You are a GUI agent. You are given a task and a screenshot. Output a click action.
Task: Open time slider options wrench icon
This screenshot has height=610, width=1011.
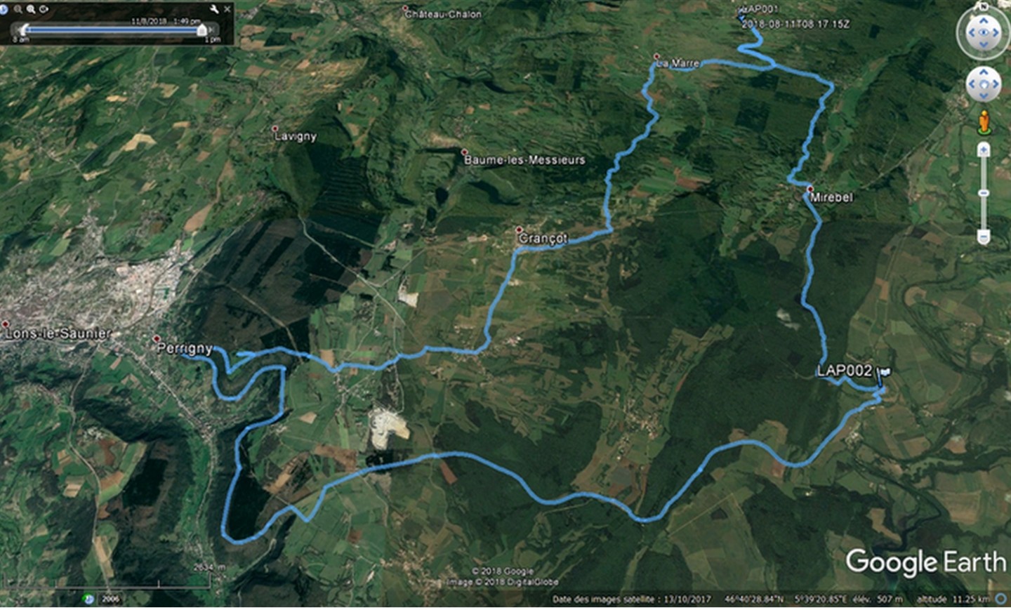pyautogui.click(x=215, y=9)
